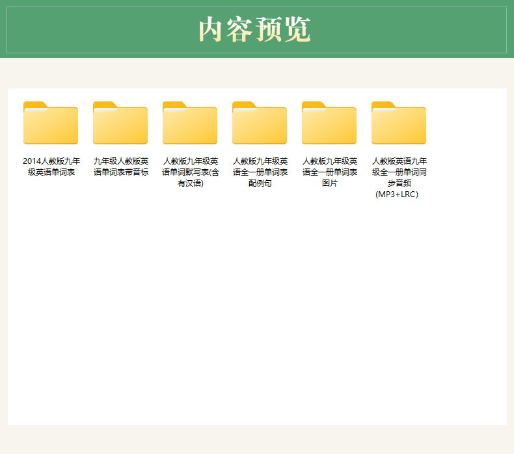
Task: Select the label text ending with (MP3+LRC)
Action: pyautogui.click(x=399, y=178)
